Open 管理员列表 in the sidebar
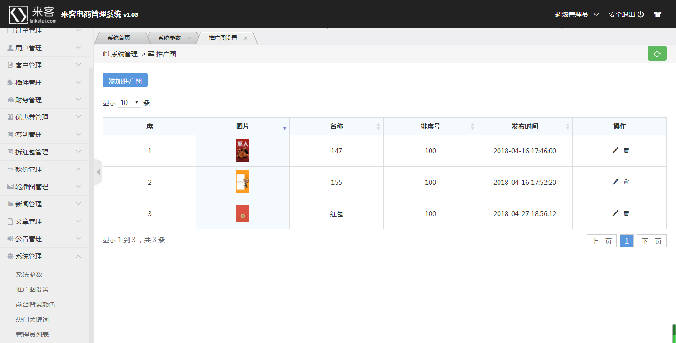 32,335
